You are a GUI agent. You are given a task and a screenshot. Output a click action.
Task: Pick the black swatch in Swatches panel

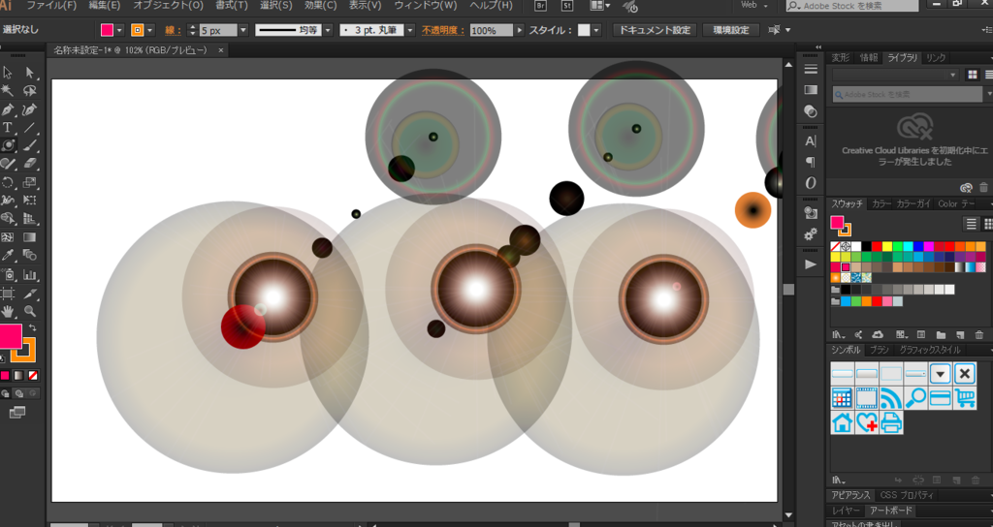click(x=866, y=247)
